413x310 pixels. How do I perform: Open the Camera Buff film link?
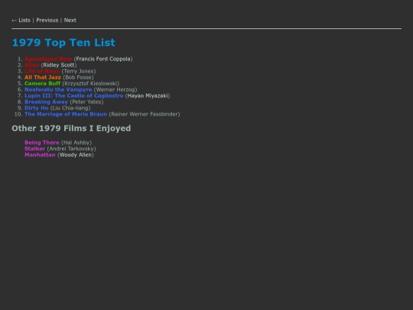click(x=42, y=83)
